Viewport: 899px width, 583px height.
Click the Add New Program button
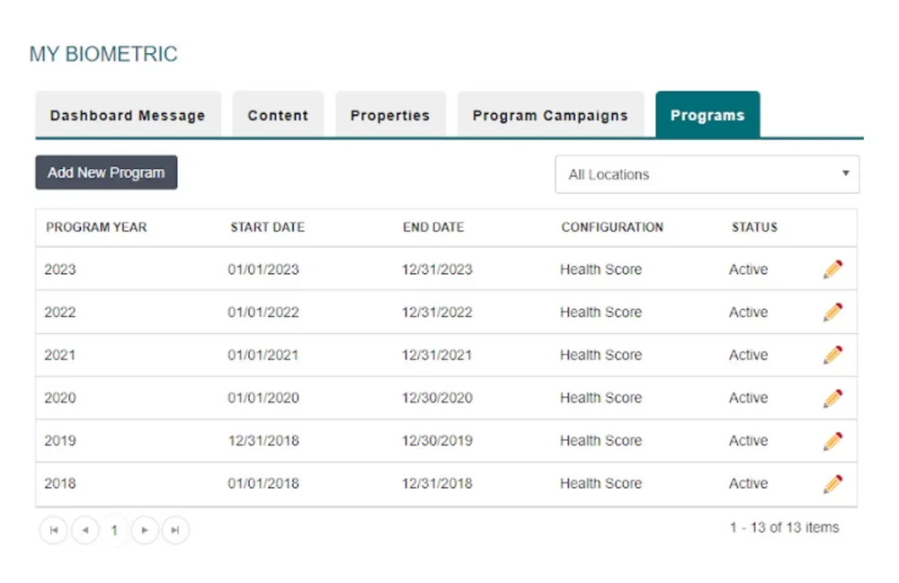pyautogui.click(x=106, y=172)
